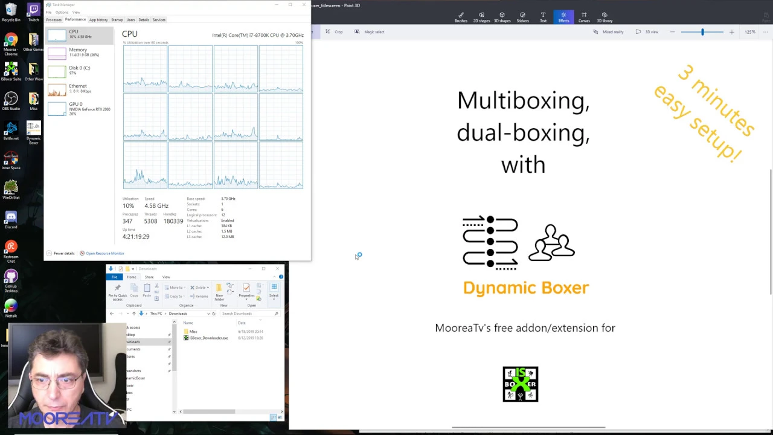This screenshot has width=773, height=435.
Task: Switch to Processes tab in Task Manager
Action: click(54, 20)
